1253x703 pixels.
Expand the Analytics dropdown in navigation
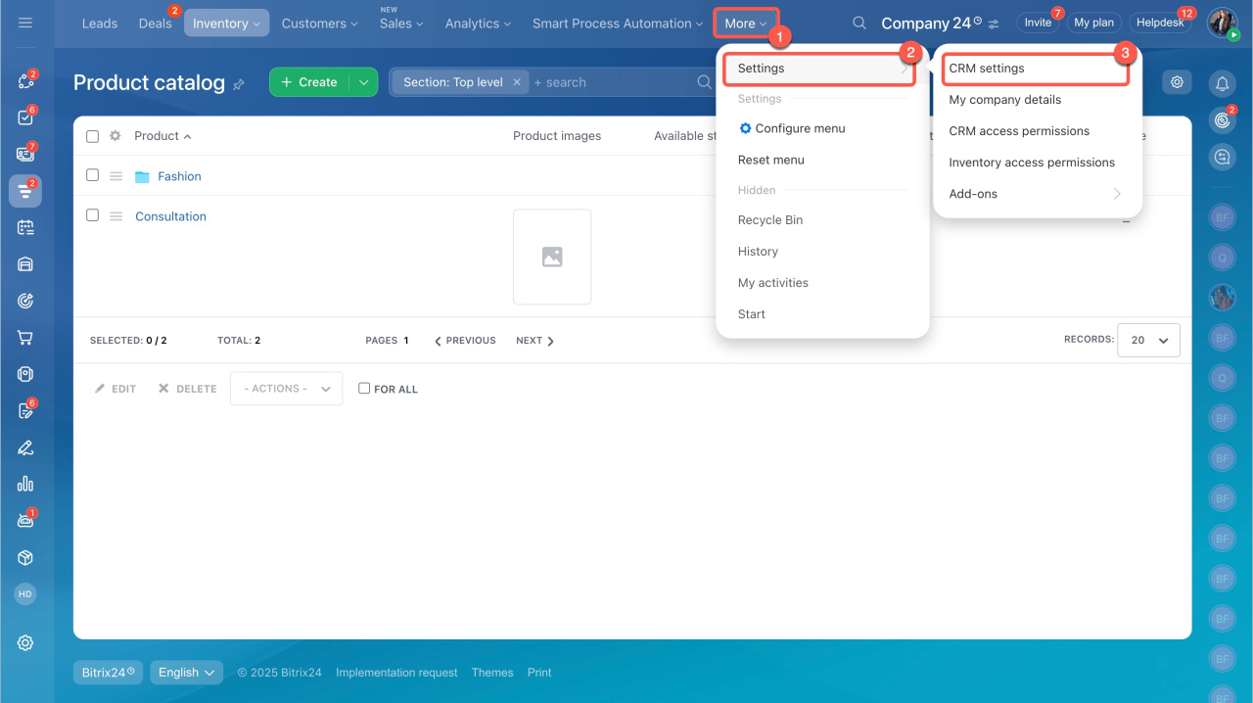[x=478, y=23]
